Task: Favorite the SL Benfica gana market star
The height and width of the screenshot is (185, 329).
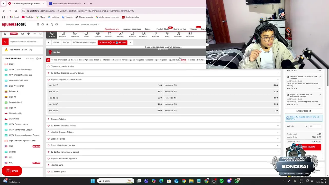Action: pos(49,172)
